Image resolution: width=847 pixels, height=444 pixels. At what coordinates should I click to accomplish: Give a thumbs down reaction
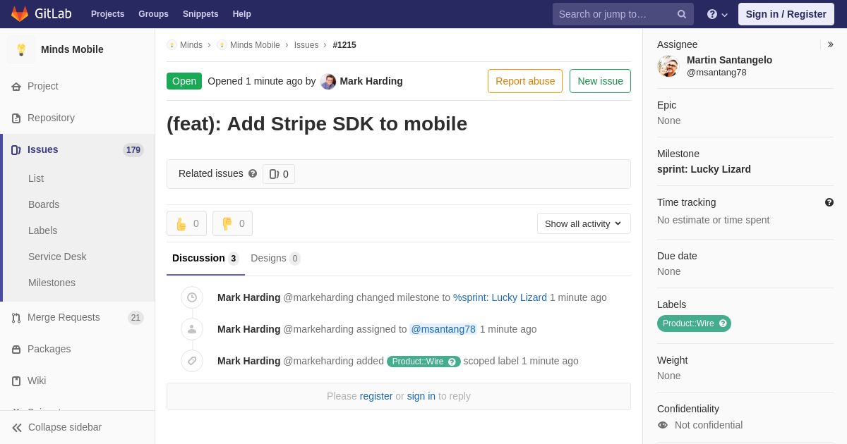coord(232,223)
